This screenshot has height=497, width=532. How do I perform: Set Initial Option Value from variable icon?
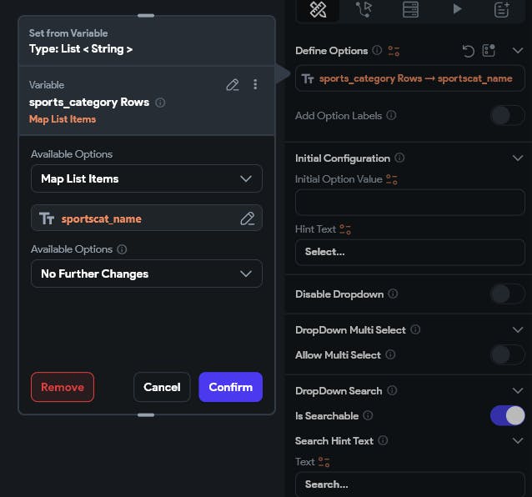392,179
